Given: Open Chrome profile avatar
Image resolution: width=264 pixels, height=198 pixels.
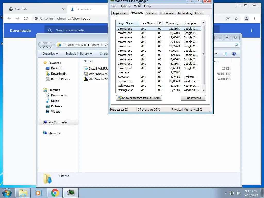Looking at the screenshot, I should pos(246,18).
